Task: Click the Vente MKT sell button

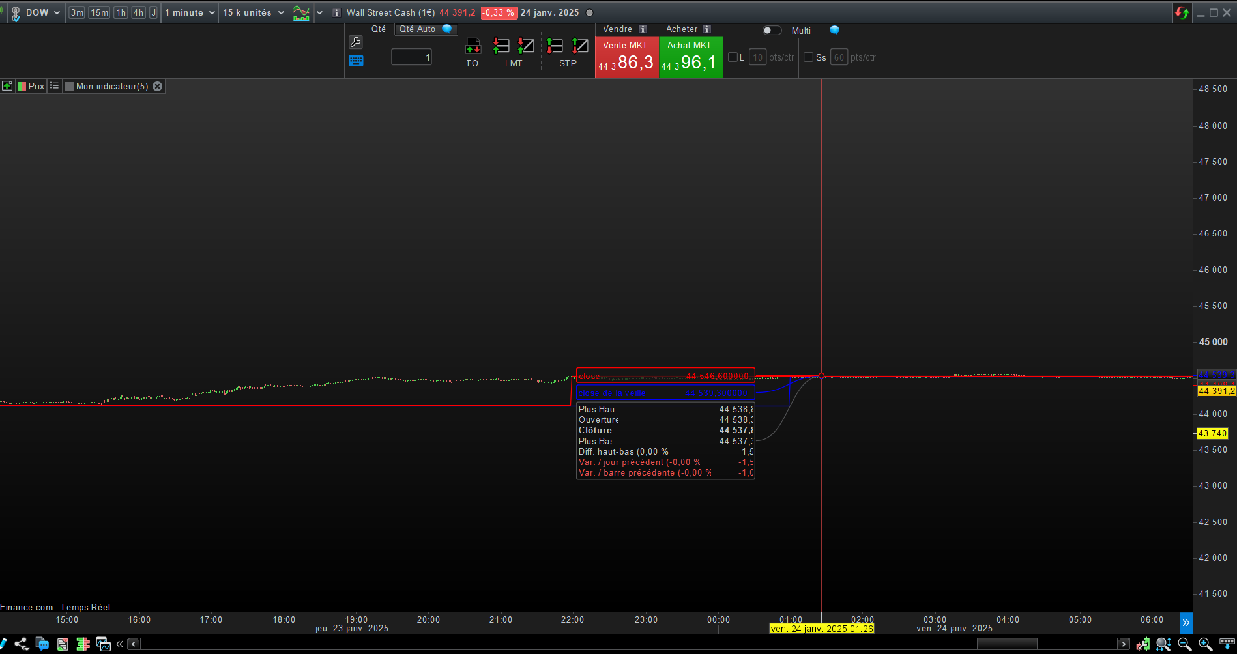Action: coord(627,57)
